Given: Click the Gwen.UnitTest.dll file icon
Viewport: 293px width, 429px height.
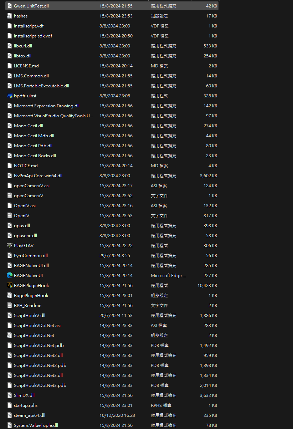Looking at the screenshot, I should point(10,6).
